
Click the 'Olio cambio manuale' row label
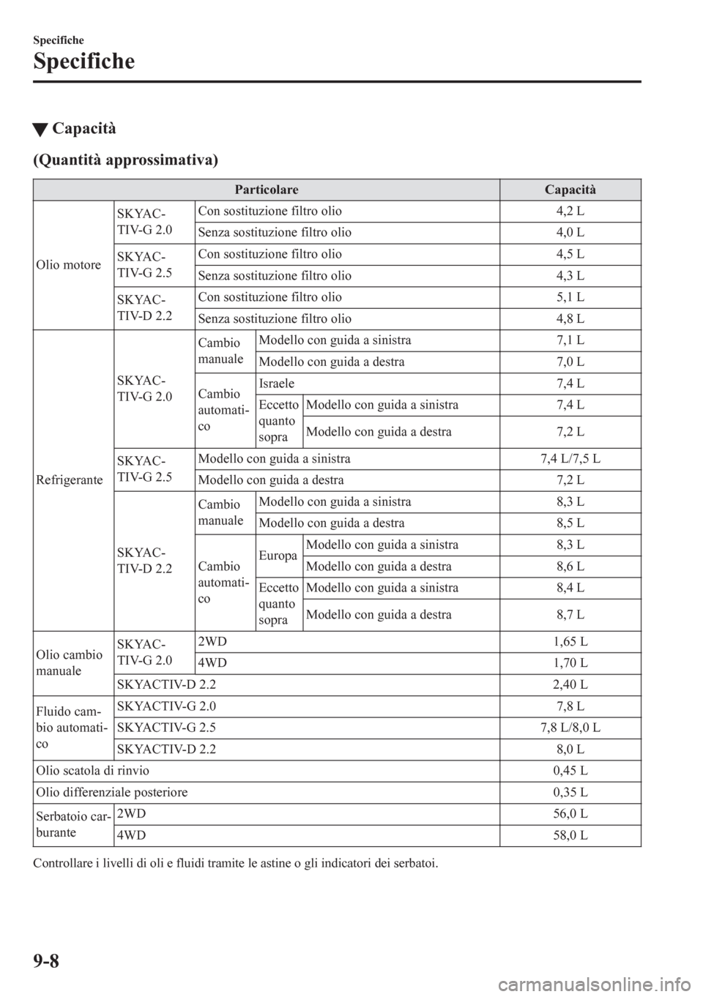(71, 663)
